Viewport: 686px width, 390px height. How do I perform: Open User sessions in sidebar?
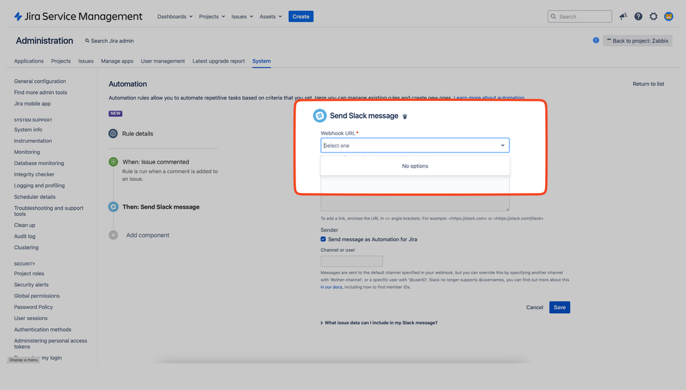(31, 319)
